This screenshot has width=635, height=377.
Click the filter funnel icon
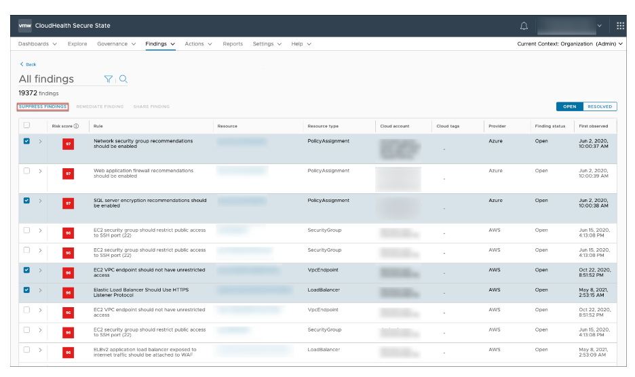pyautogui.click(x=109, y=79)
